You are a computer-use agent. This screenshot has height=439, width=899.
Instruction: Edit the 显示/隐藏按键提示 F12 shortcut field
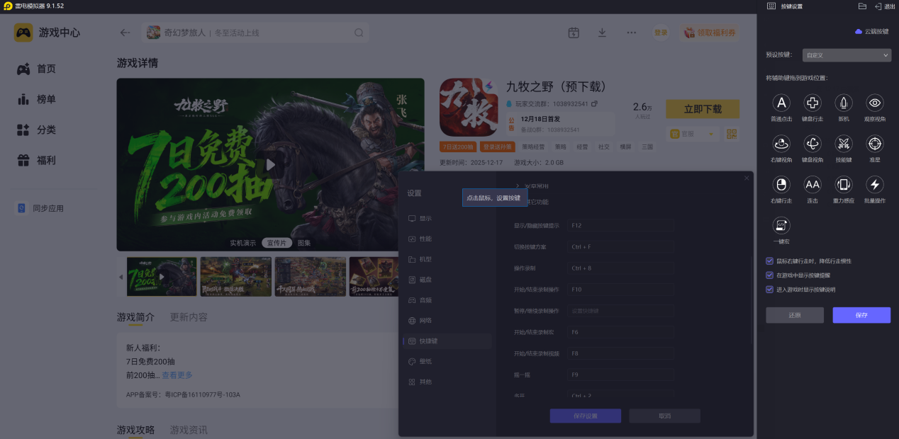[x=620, y=225]
